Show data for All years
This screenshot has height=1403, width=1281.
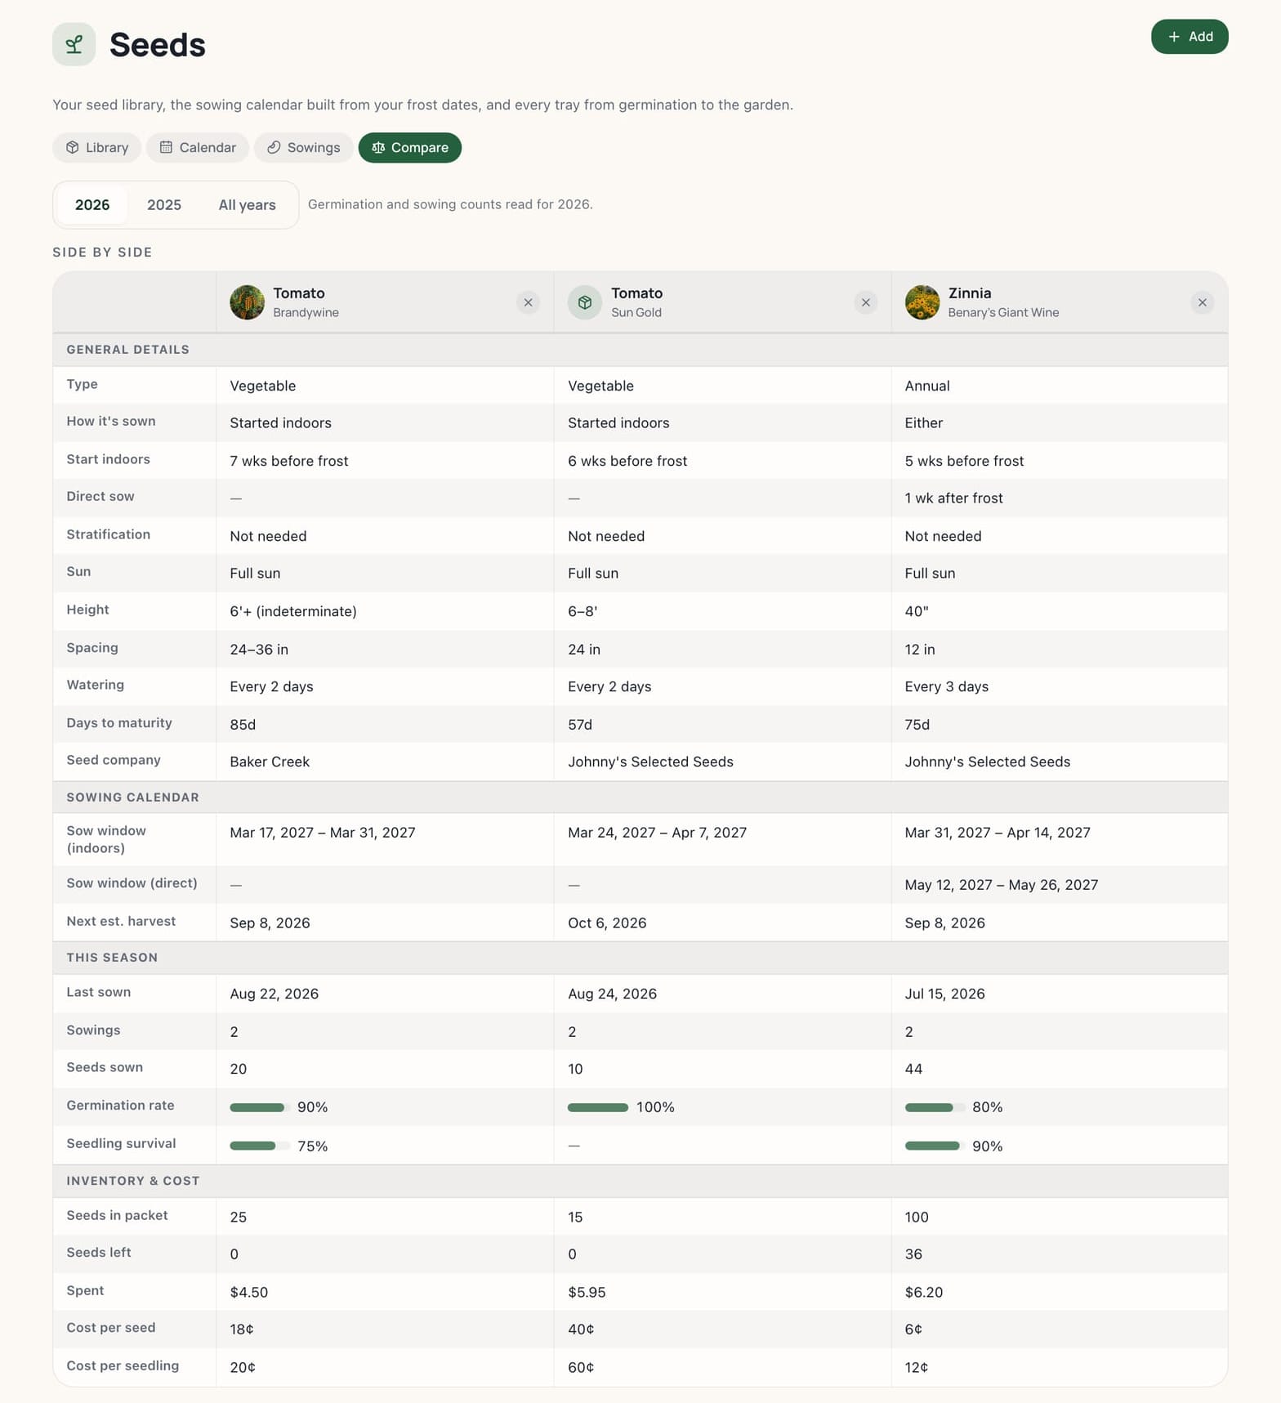248,205
